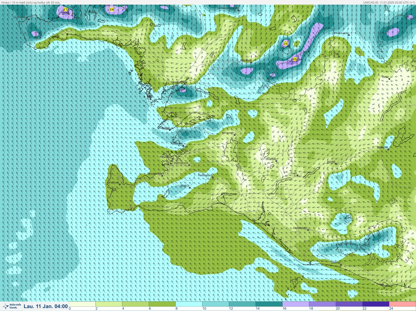
Task: Click the 26 m/s gust marker
Action: click(x=112, y=9)
